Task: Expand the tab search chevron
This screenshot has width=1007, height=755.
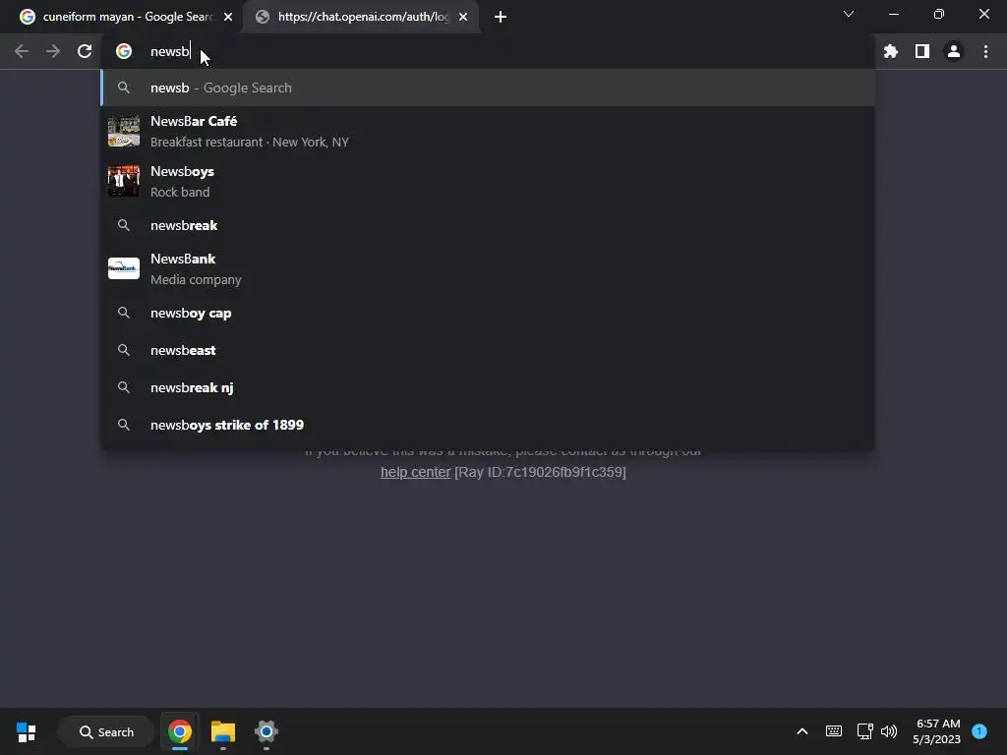Action: pyautogui.click(x=849, y=14)
